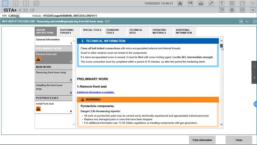Open the Repair Instructions tab
Screen dimensions: 257x145
[46, 31]
